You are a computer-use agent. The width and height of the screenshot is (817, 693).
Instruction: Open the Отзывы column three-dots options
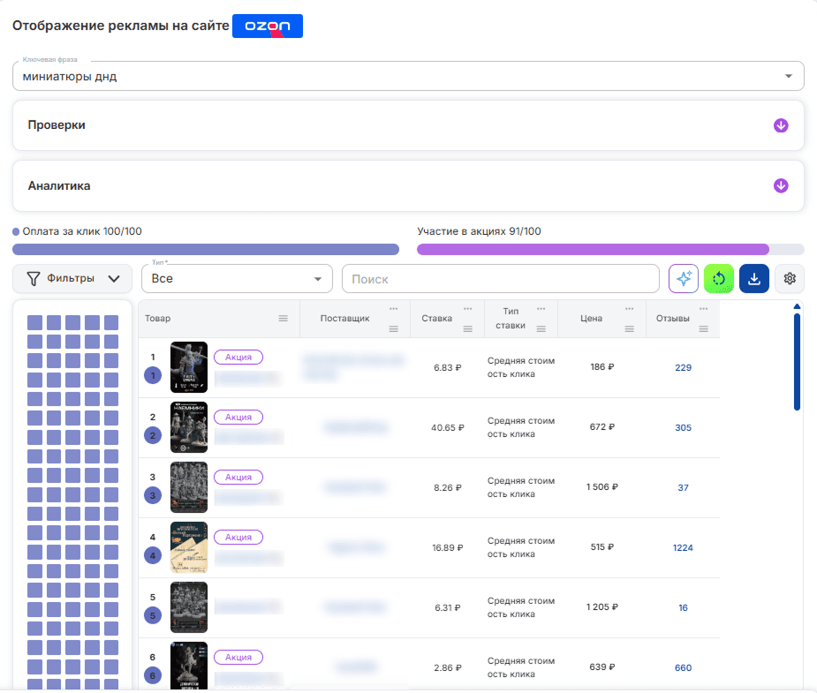(703, 309)
